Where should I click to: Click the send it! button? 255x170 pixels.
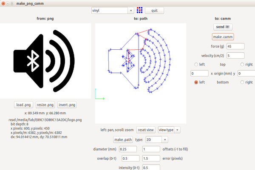pos(223,27)
